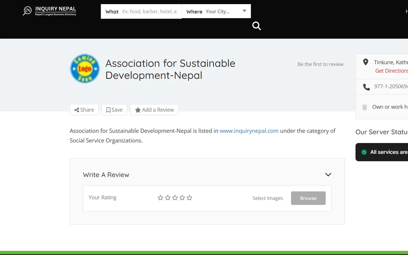Click the building icon by Own or work
Image resolution: width=408 pixels, height=255 pixels.
tap(365, 107)
